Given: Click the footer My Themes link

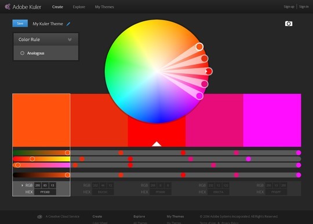Looking at the screenshot, I should tap(175, 216).
